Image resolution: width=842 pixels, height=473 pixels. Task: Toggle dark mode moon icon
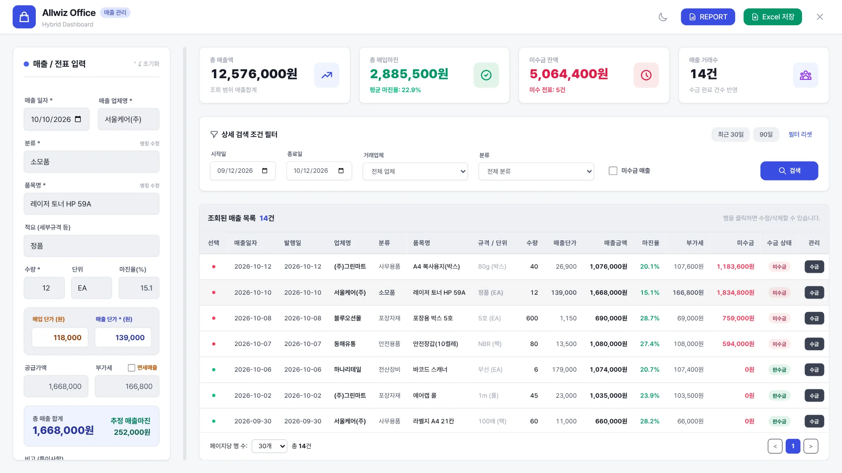click(663, 17)
